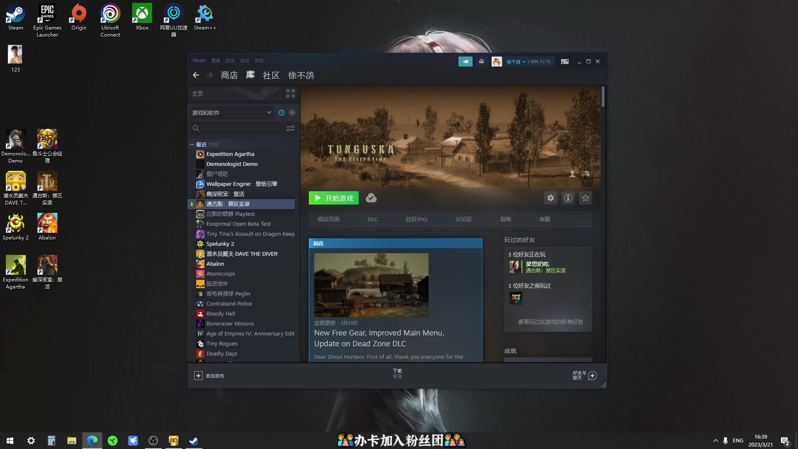Show game info icon
The image size is (798, 449).
click(568, 198)
